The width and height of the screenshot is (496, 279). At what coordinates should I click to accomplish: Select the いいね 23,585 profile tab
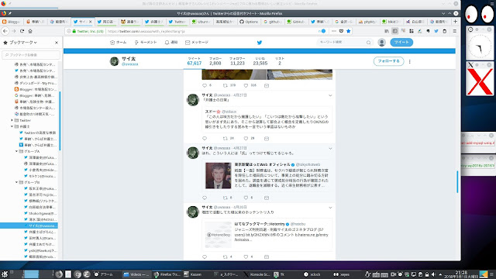(260, 61)
